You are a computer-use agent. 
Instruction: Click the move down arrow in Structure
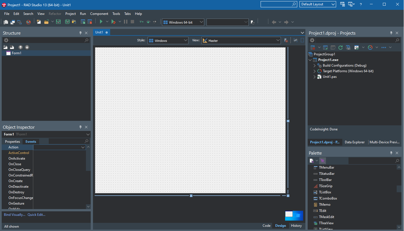27,47
